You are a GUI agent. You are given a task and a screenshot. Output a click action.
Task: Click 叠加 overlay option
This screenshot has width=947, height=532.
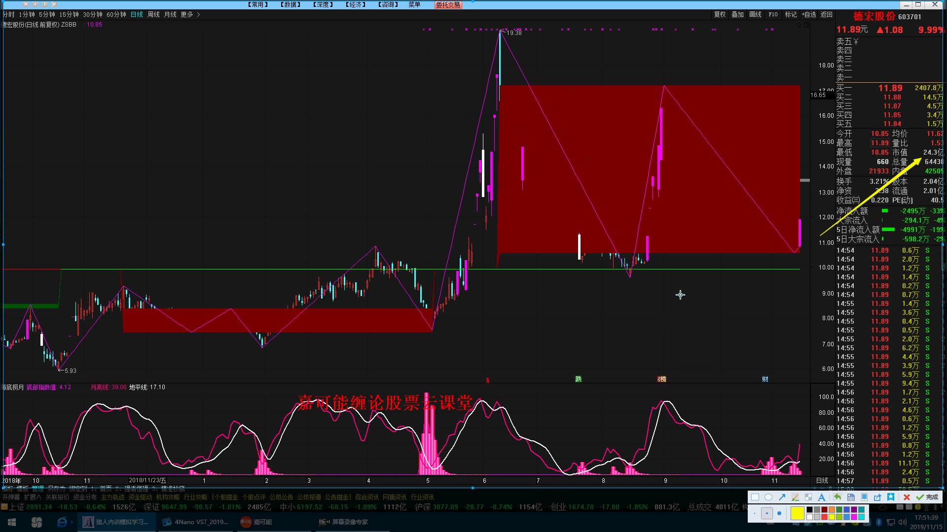click(x=737, y=15)
